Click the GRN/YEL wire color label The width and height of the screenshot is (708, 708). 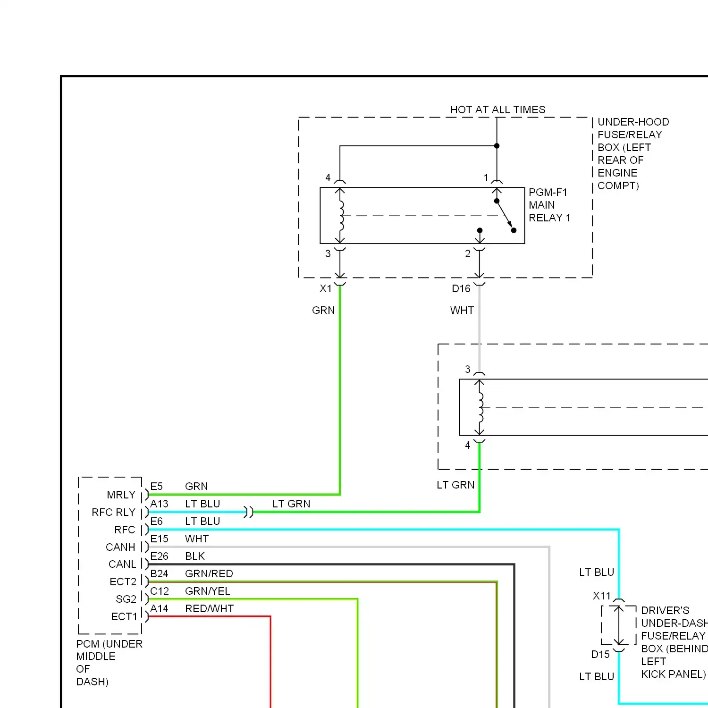(208, 591)
